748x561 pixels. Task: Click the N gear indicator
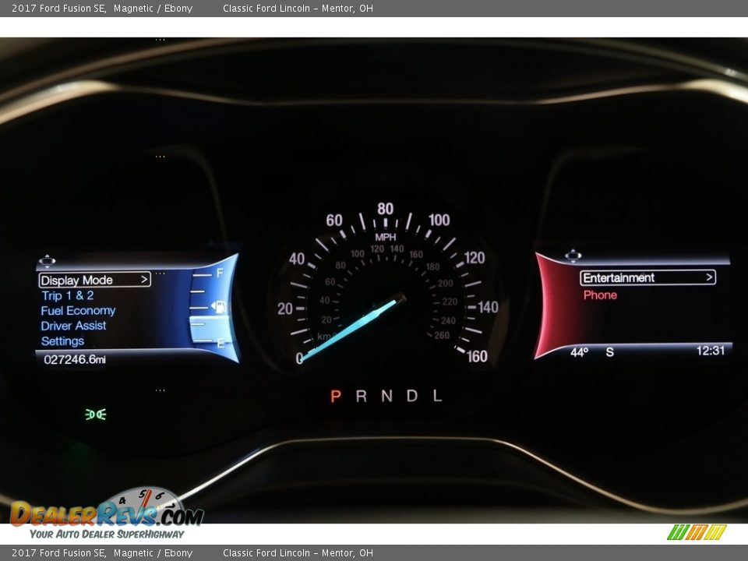tap(387, 396)
